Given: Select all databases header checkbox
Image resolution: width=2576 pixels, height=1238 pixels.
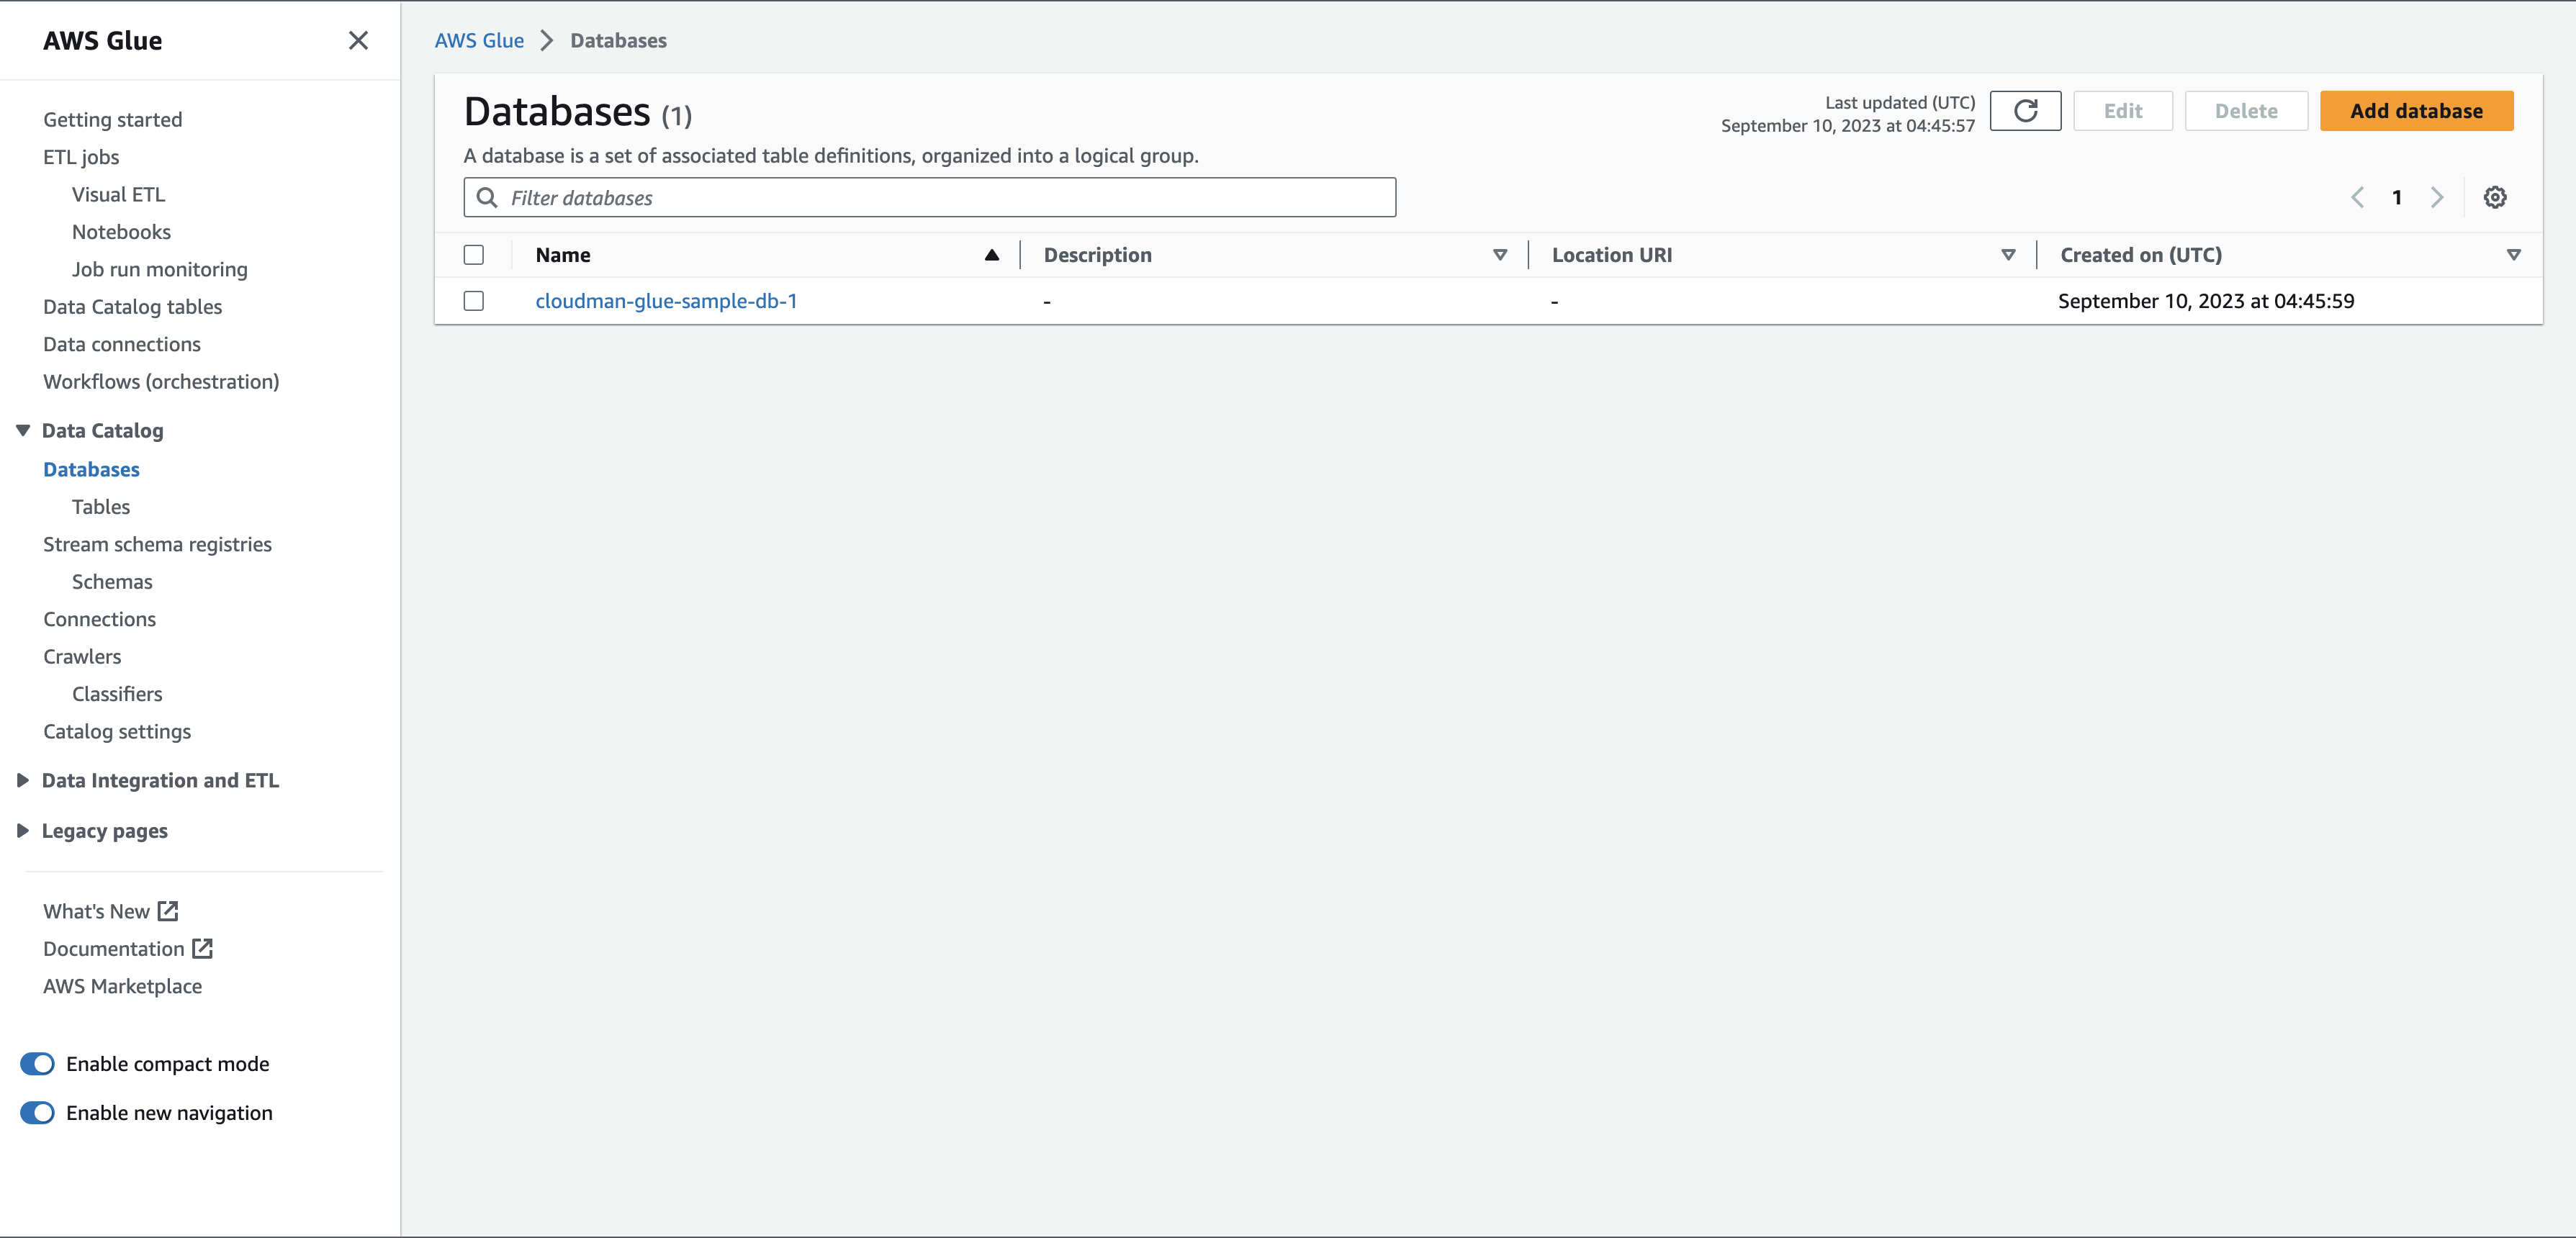Looking at the screenshot, I should pos(474,255).
